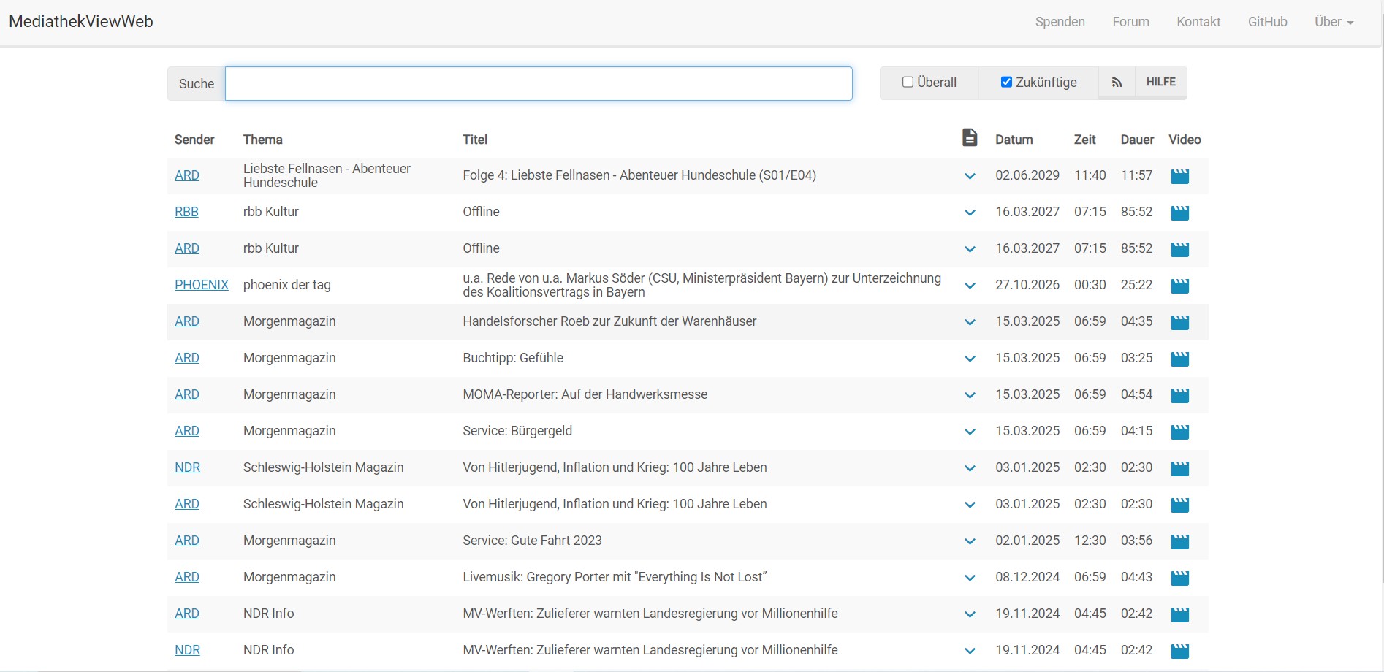Image resolution: width=1384 pixels, height=672 pixels.
Task: Click ARD link in Gregory Porter row
Action: tap(187, 577)
